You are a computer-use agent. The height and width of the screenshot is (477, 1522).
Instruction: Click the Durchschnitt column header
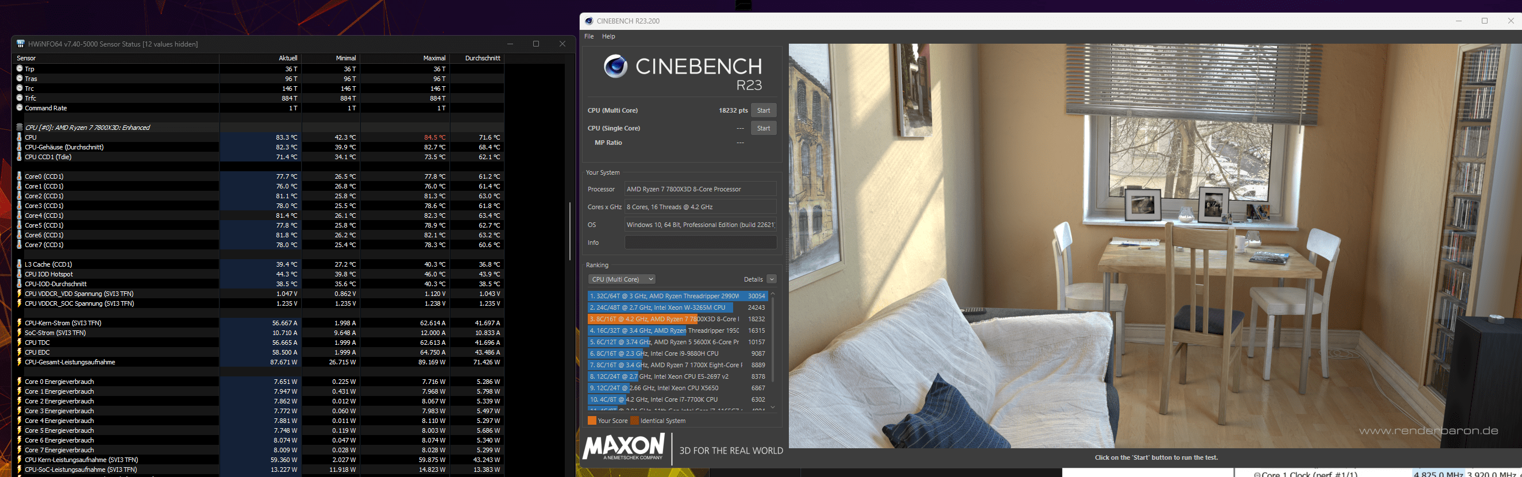(x=477, y=58)
